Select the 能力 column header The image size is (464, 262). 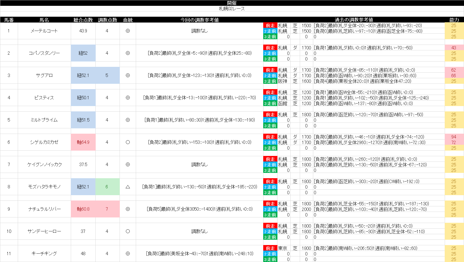[x=454, y=20]
